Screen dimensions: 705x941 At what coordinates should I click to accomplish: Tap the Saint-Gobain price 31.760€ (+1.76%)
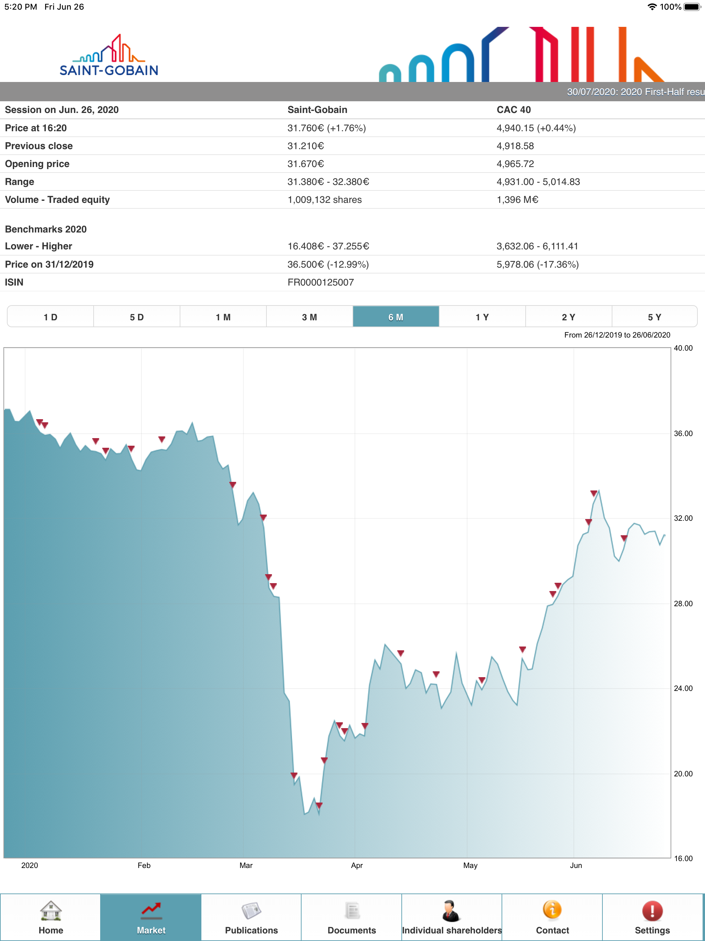pos(327,128)
